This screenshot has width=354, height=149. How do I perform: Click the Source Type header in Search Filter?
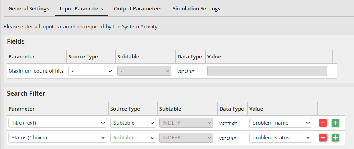(x=125, y=109)
